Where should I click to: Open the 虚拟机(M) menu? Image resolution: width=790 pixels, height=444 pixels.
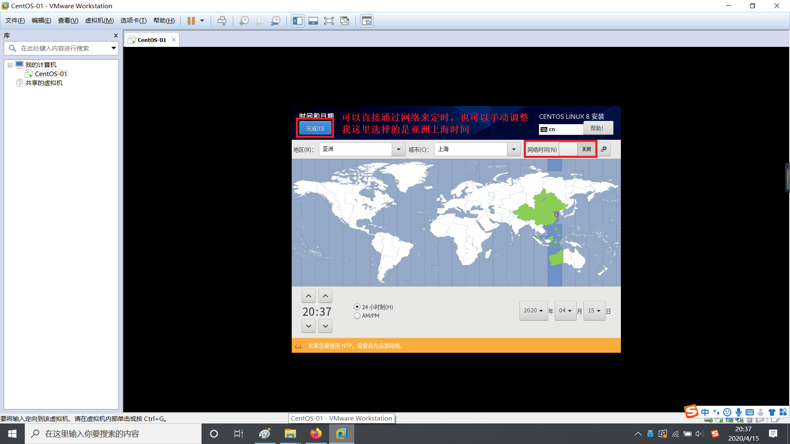(x=100, y=21)
